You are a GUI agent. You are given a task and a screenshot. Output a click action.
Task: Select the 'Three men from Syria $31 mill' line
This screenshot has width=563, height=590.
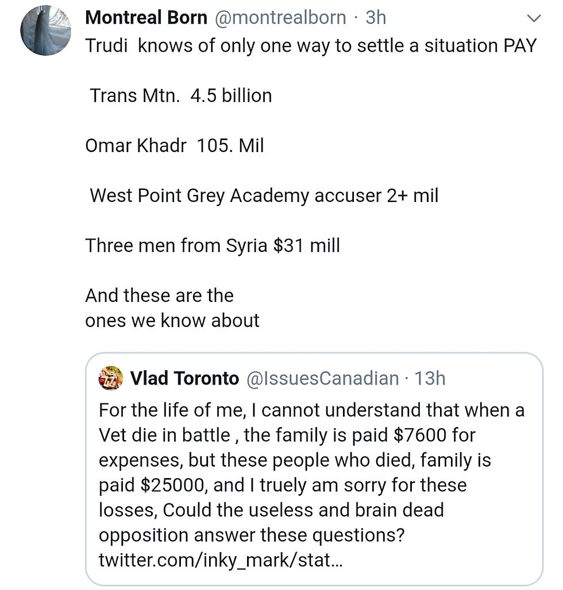[213, 246]
